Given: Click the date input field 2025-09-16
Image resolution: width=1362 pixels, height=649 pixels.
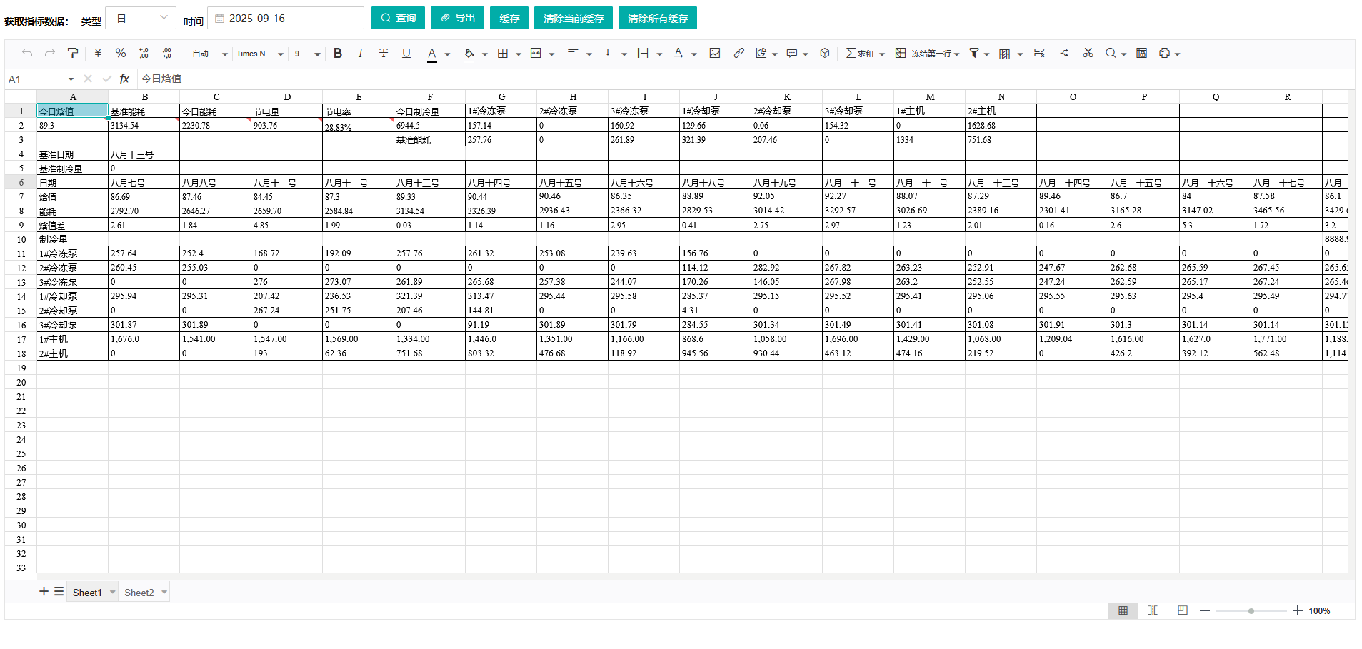Looking at the screenshot, I should point(286,19).
